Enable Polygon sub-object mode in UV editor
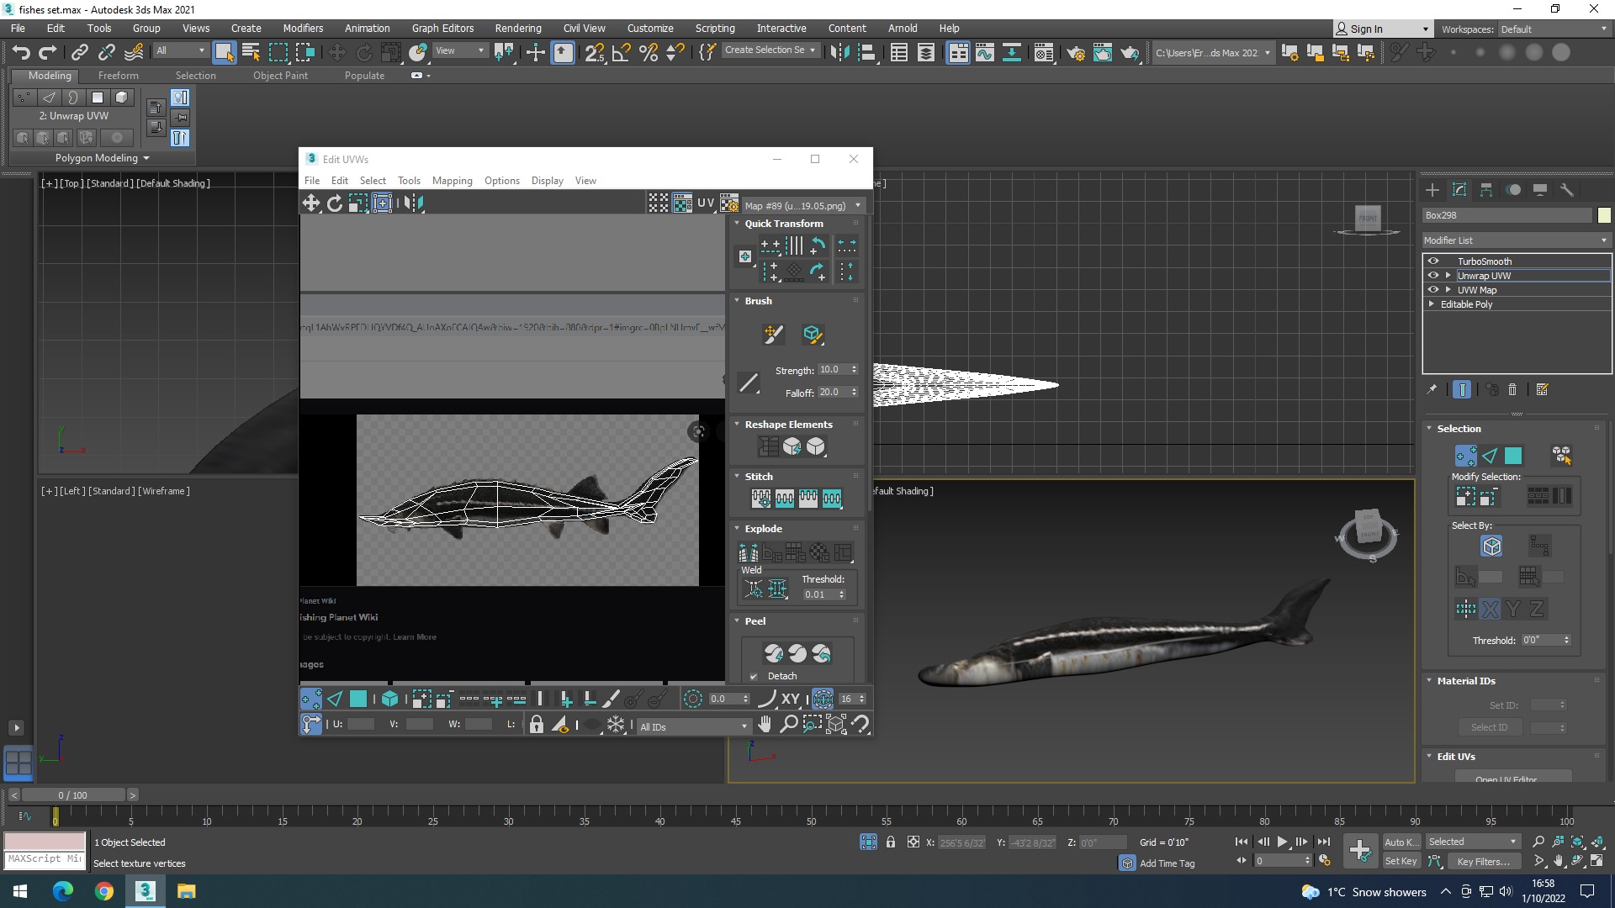The width and height of the screenshot is (1615, 908). click(358, 699)
